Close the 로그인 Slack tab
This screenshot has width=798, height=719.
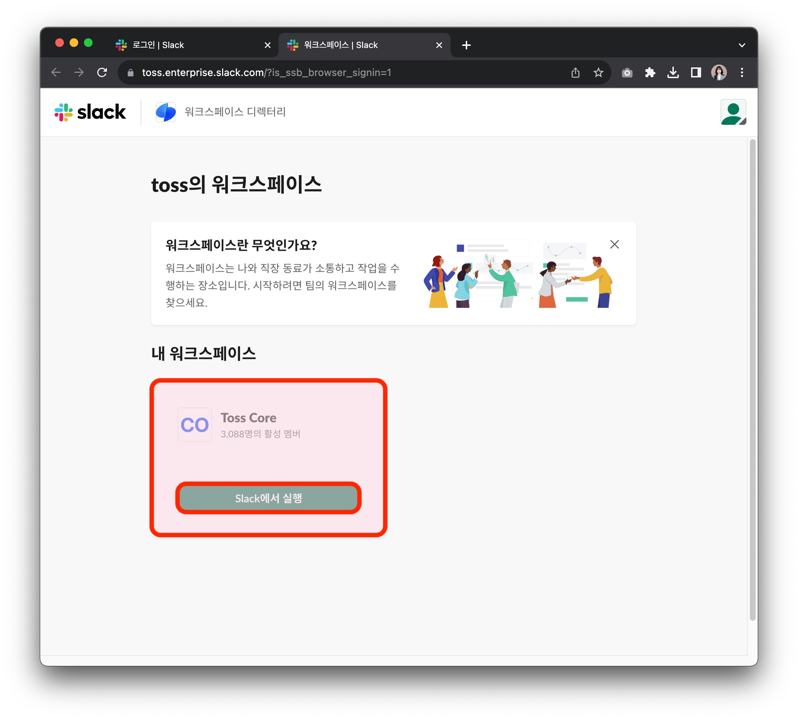267,46
